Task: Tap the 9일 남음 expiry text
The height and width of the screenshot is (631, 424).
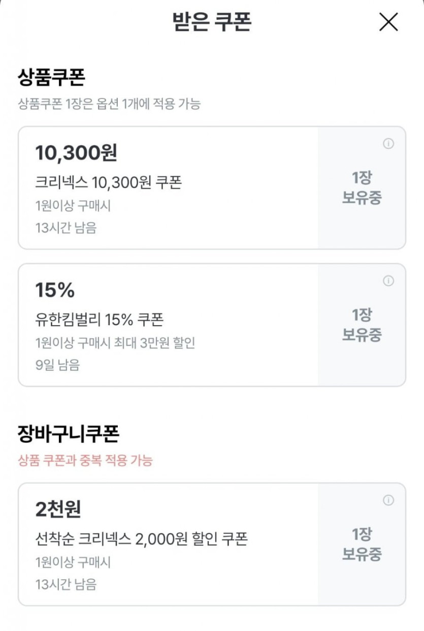Action: tap(57, 365)
